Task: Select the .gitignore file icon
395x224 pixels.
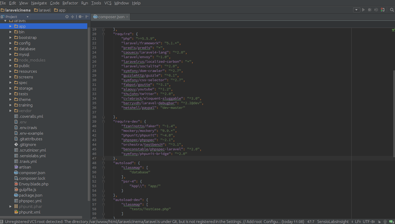Action: (16, 145)
